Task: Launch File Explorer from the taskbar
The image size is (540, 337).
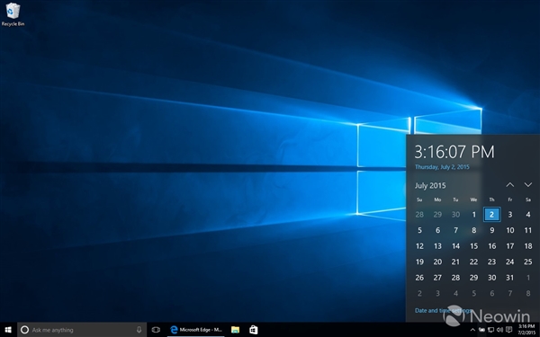Action: tap(235, 330)
